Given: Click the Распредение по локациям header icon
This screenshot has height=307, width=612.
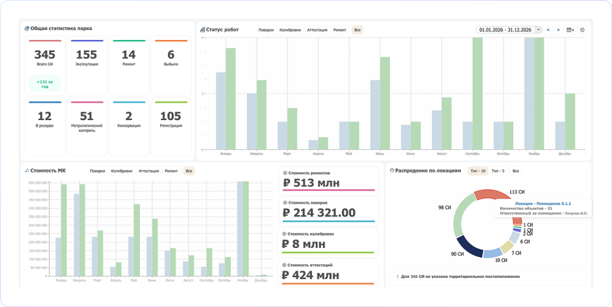Looking at the screenshot, I should tap(391, 170).
